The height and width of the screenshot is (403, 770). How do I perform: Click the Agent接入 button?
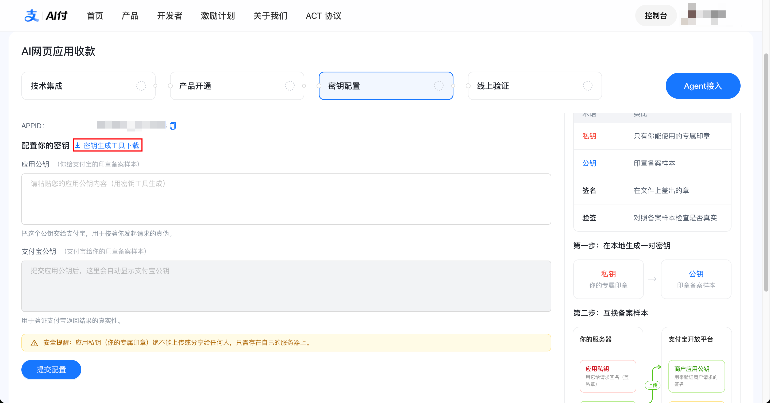pos(703,86)
